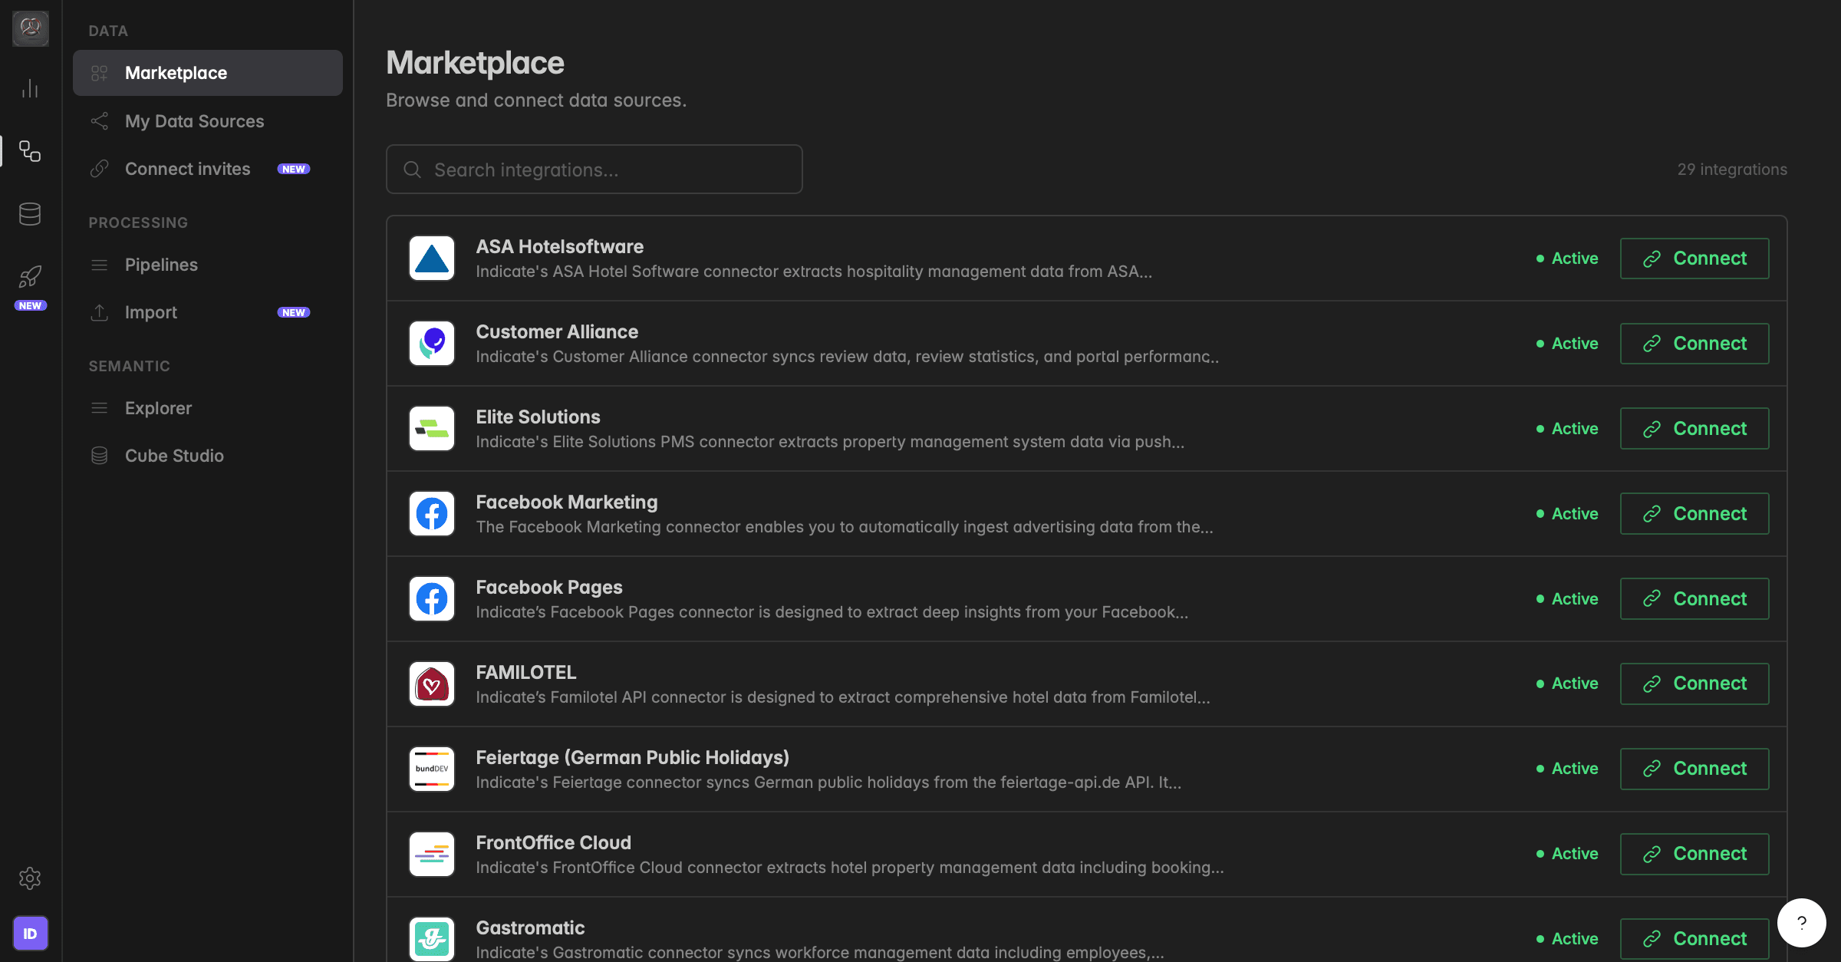Open Connect invites
Image resolution: width=1841 pixels, height=962 pixels.
pos(208,169)
